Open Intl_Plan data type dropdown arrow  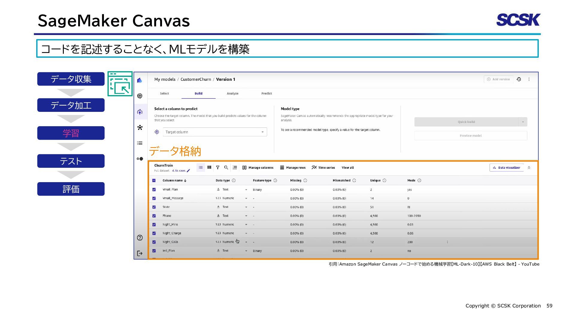point(246,251)
